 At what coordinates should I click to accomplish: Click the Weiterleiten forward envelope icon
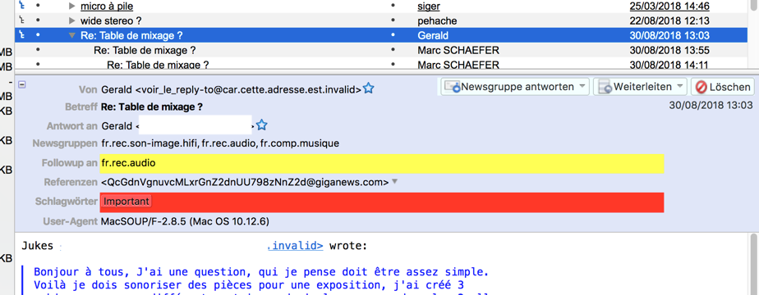[605, 87]
